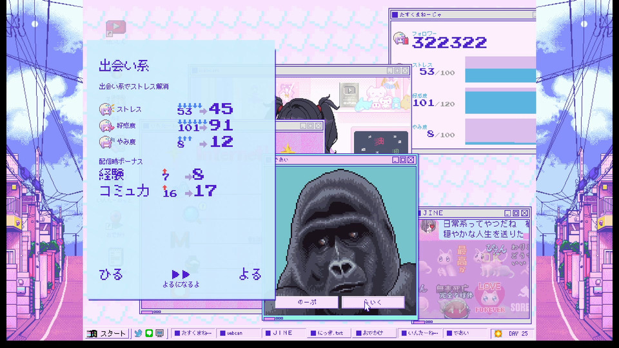Click the やみ度 character icon in stats panel
Viewport: 619px width, 348px height.
106,142
